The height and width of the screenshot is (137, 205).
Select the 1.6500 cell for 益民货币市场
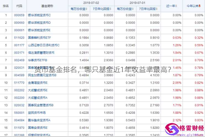108,113
